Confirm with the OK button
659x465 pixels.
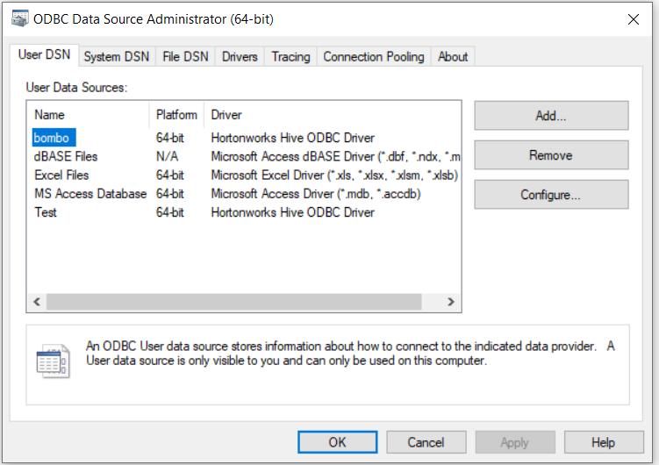pos(338,442)
